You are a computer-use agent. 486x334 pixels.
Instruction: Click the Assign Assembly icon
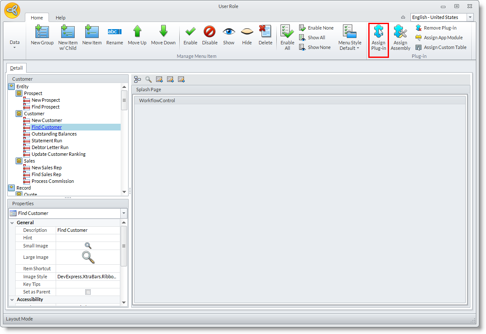pyautogui.click(x=400, y=33)
